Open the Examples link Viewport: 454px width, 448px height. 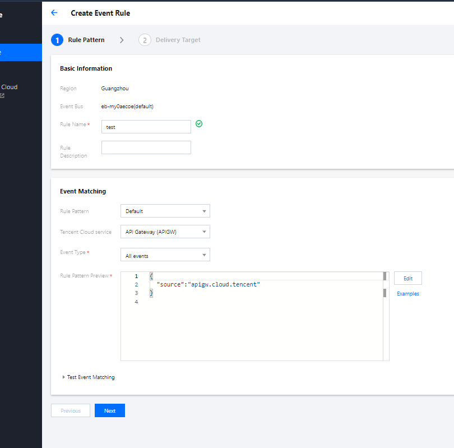[x=407, y=294]
